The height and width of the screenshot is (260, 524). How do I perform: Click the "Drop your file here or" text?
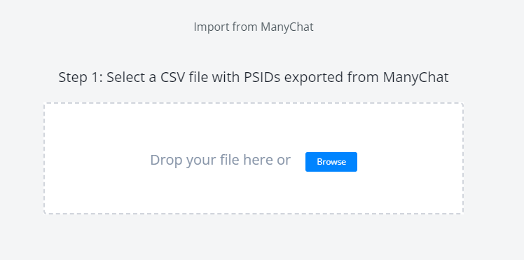[220, 160]
